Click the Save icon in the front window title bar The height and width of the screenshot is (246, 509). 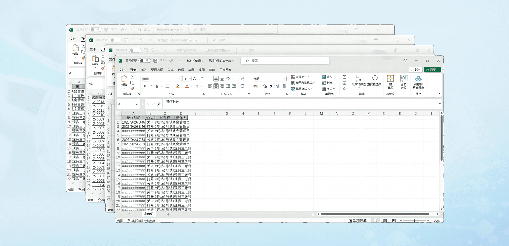(155, 61)
